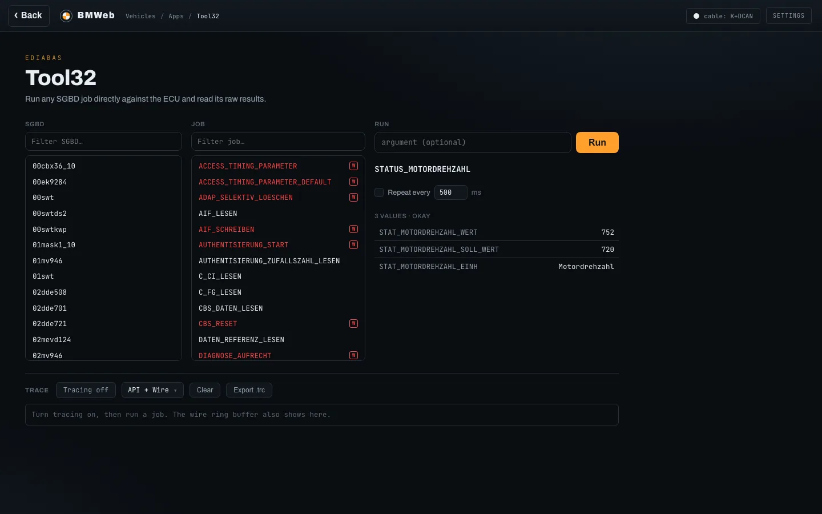Click the BMWeb logo icon
Screen dimensions: 822x514
(66, 16)
